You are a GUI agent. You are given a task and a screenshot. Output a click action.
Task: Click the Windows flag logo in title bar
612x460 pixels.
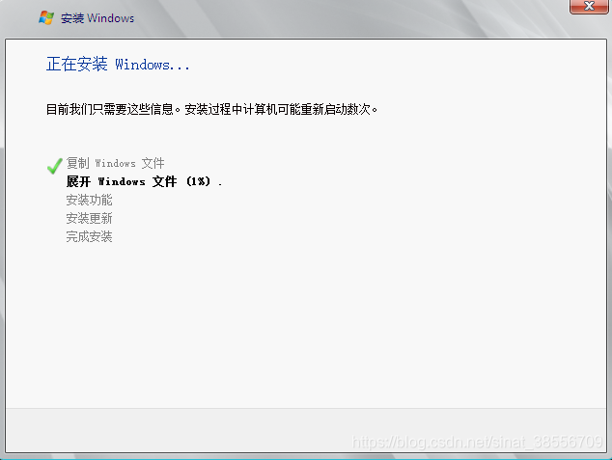pos(46,18)
